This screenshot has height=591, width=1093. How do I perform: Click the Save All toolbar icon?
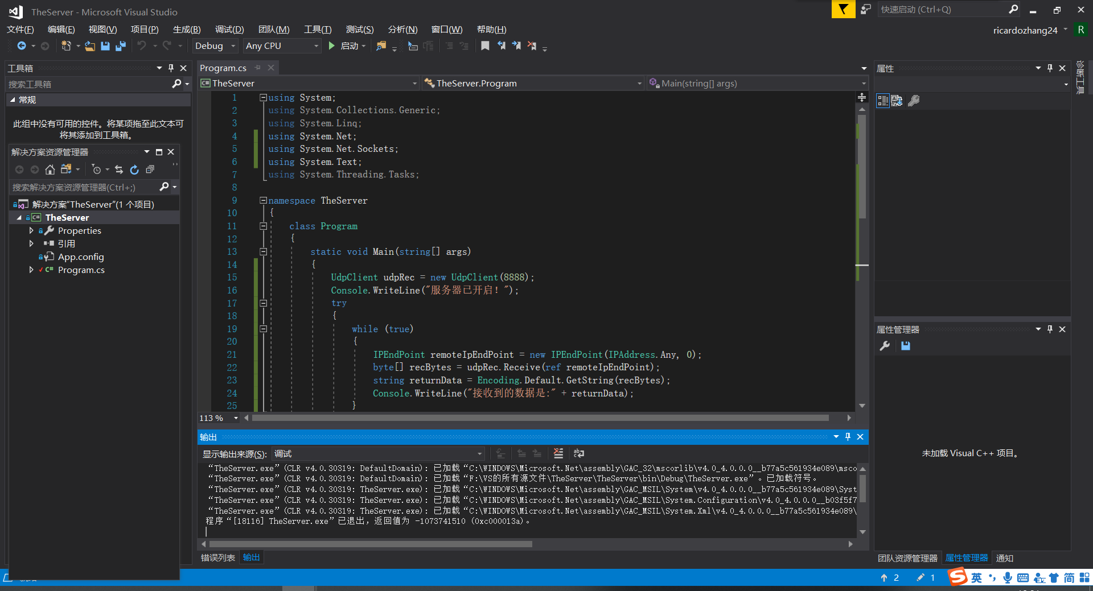pyautogui.click(x=120, y=46)
